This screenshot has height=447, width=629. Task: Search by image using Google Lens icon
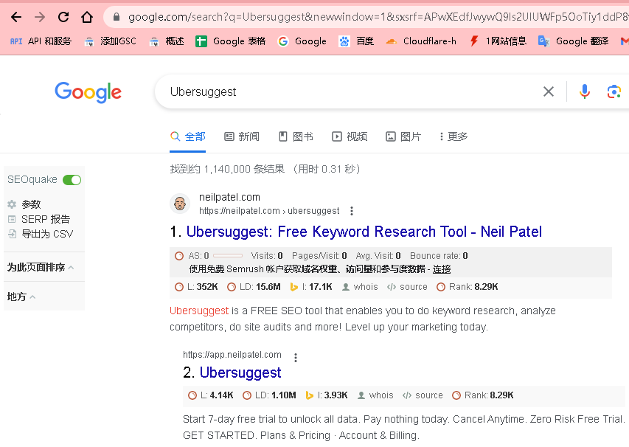click(x=614, y=91)
